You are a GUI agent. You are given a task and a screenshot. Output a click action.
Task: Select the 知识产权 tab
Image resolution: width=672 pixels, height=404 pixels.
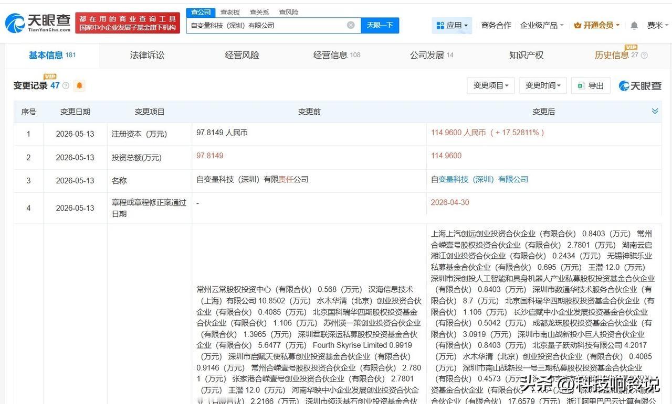click(526, 55)
